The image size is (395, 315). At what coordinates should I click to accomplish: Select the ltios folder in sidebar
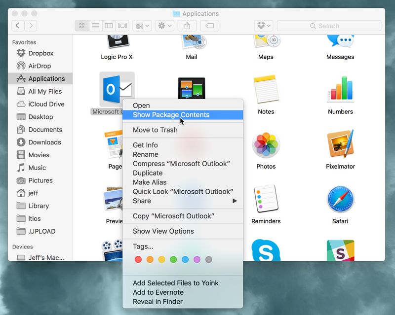coord(40,218)
